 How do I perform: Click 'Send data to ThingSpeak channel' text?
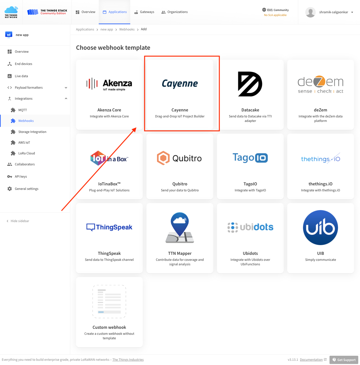[x=109, y=260]
